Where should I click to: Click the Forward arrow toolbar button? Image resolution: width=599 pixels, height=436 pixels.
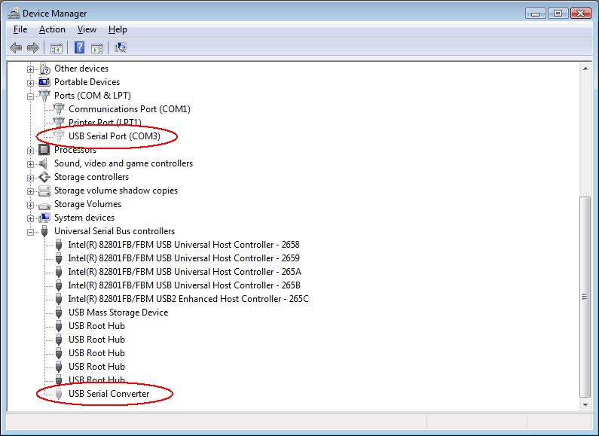tap(32, 47)
